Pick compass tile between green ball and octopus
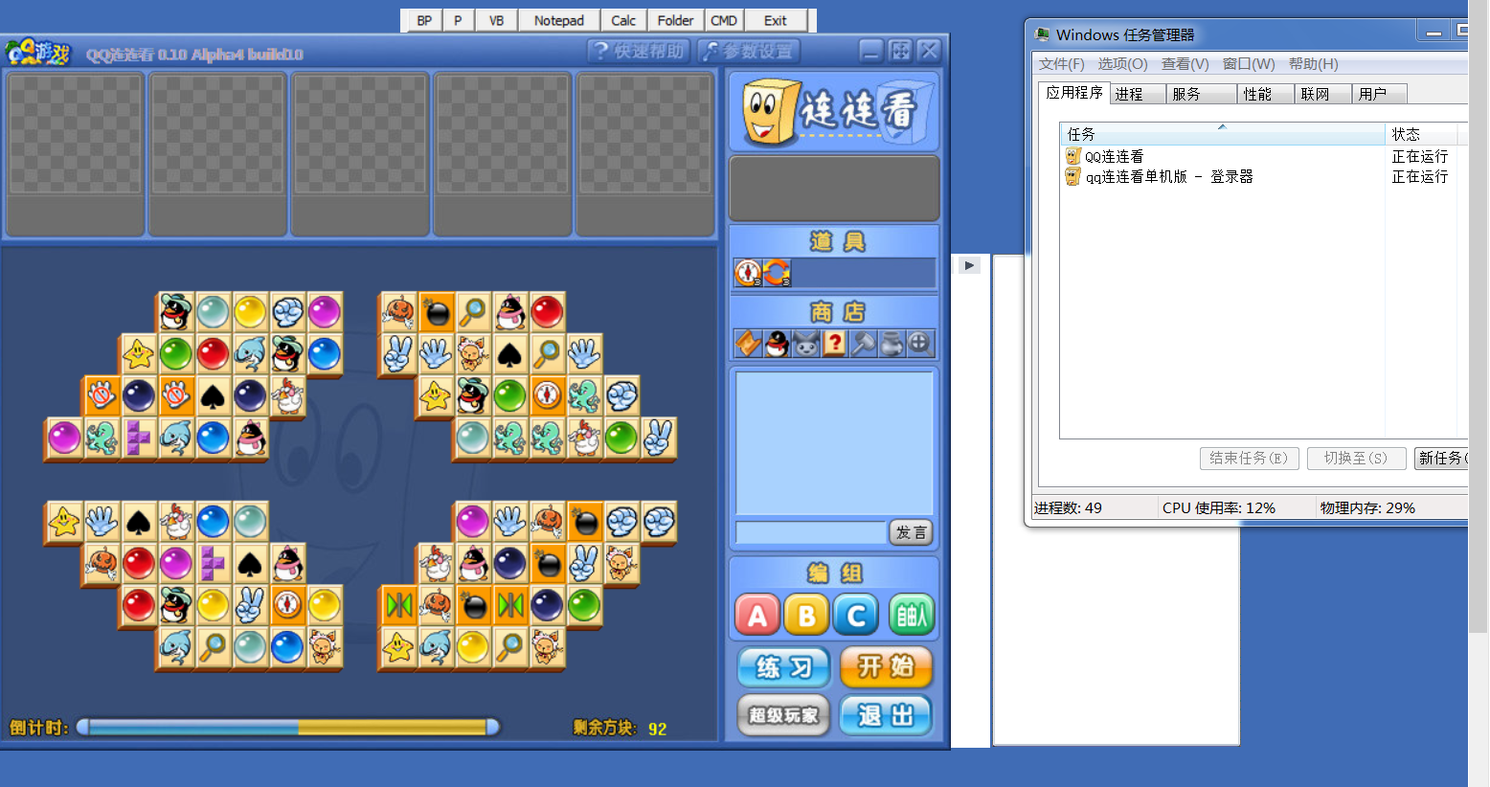1490x787 pixels. click(x=547, y=395)
